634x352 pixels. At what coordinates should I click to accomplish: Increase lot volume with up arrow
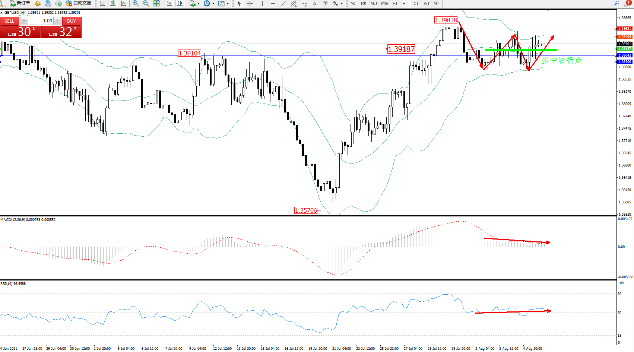click(57, 21)
